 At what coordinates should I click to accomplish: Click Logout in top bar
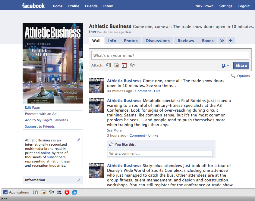click(244, 6)
